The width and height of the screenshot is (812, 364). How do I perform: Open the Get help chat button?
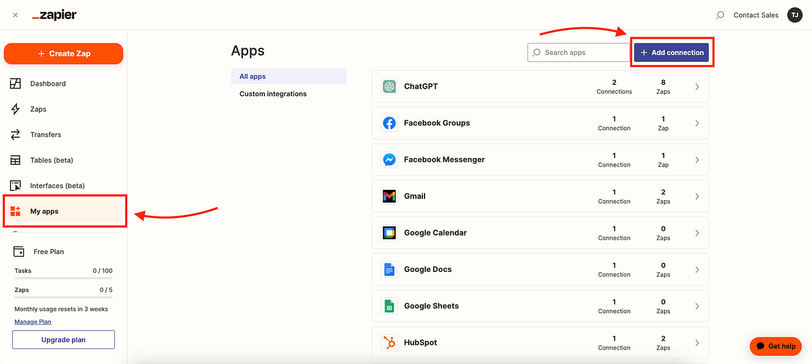pos(775,346)
